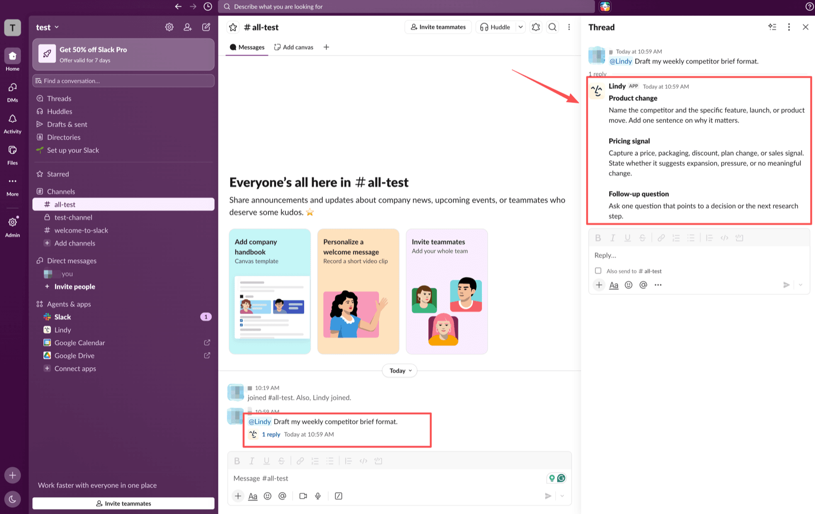Open schedule send dropdown in message composer

(x=562, y=496)
